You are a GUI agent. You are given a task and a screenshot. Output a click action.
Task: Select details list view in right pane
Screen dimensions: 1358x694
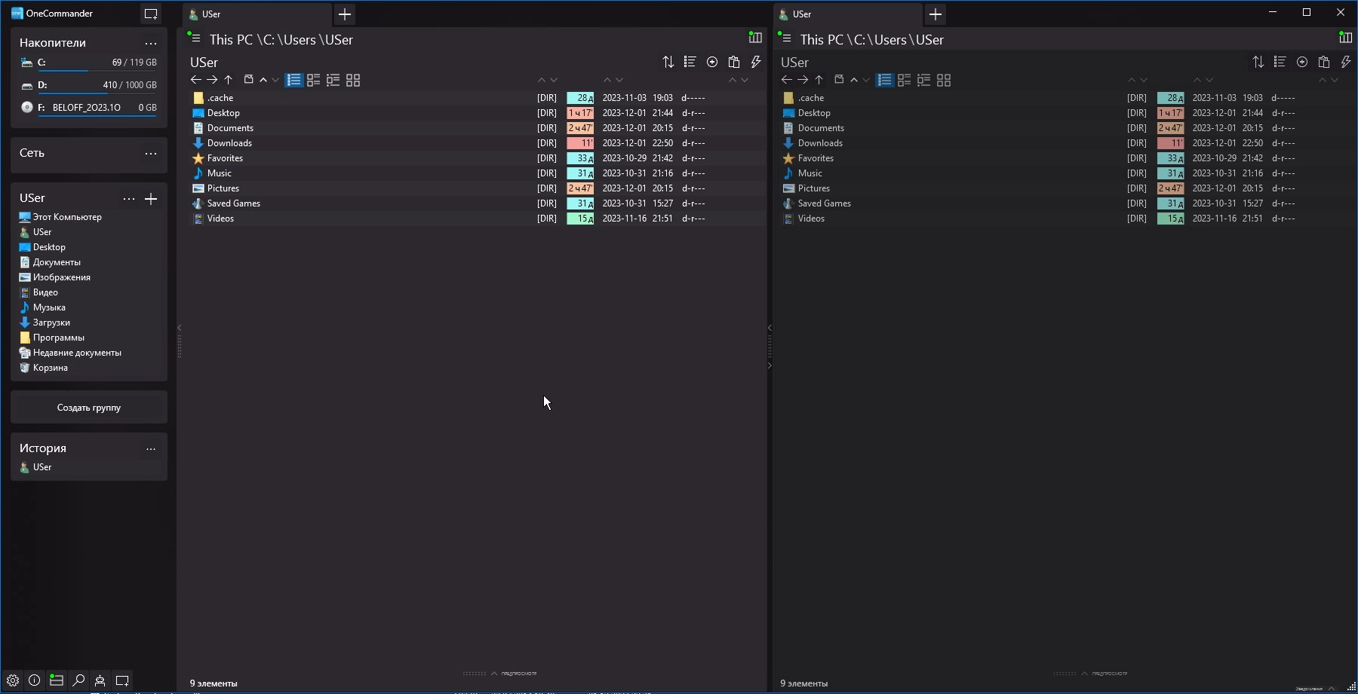[x=885, y=80]
